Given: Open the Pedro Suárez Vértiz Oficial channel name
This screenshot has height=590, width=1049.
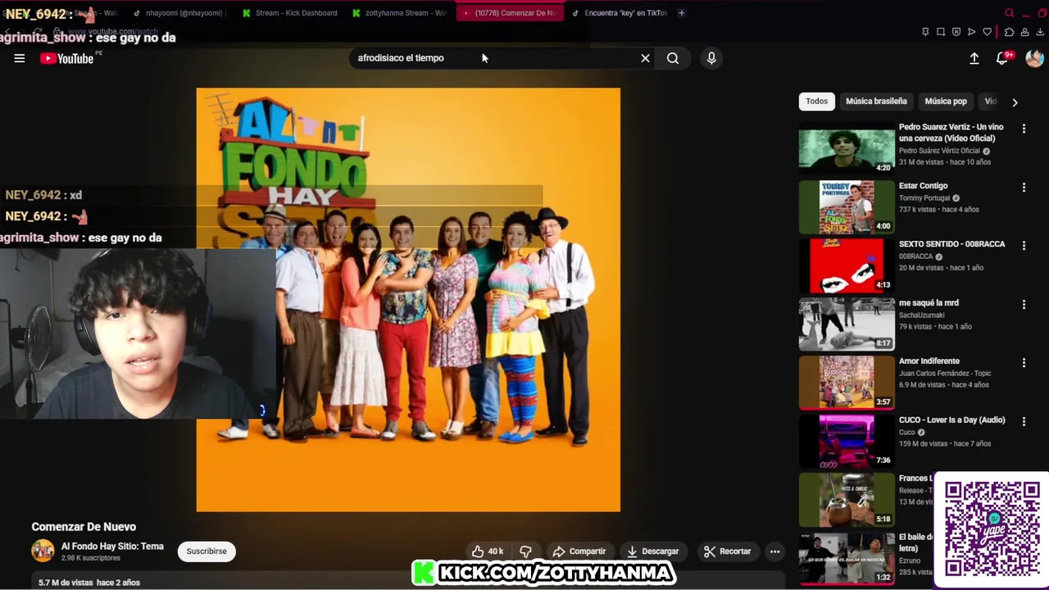Looking at the screenshot, I should (939, 151).
